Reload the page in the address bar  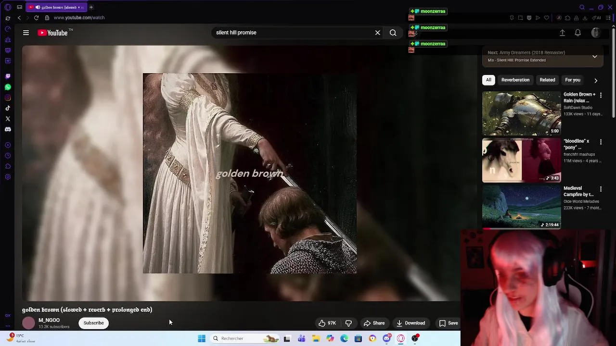coord(36,18)
